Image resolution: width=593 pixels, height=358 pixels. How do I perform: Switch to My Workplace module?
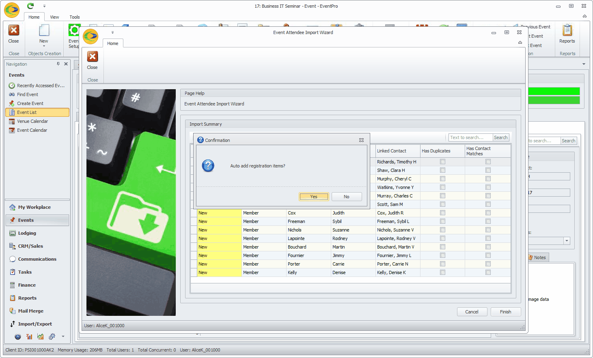coord(37,207)
